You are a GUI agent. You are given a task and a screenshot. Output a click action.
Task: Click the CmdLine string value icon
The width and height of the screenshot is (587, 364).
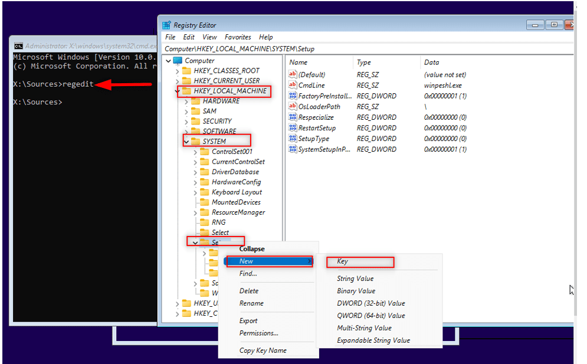292,85
